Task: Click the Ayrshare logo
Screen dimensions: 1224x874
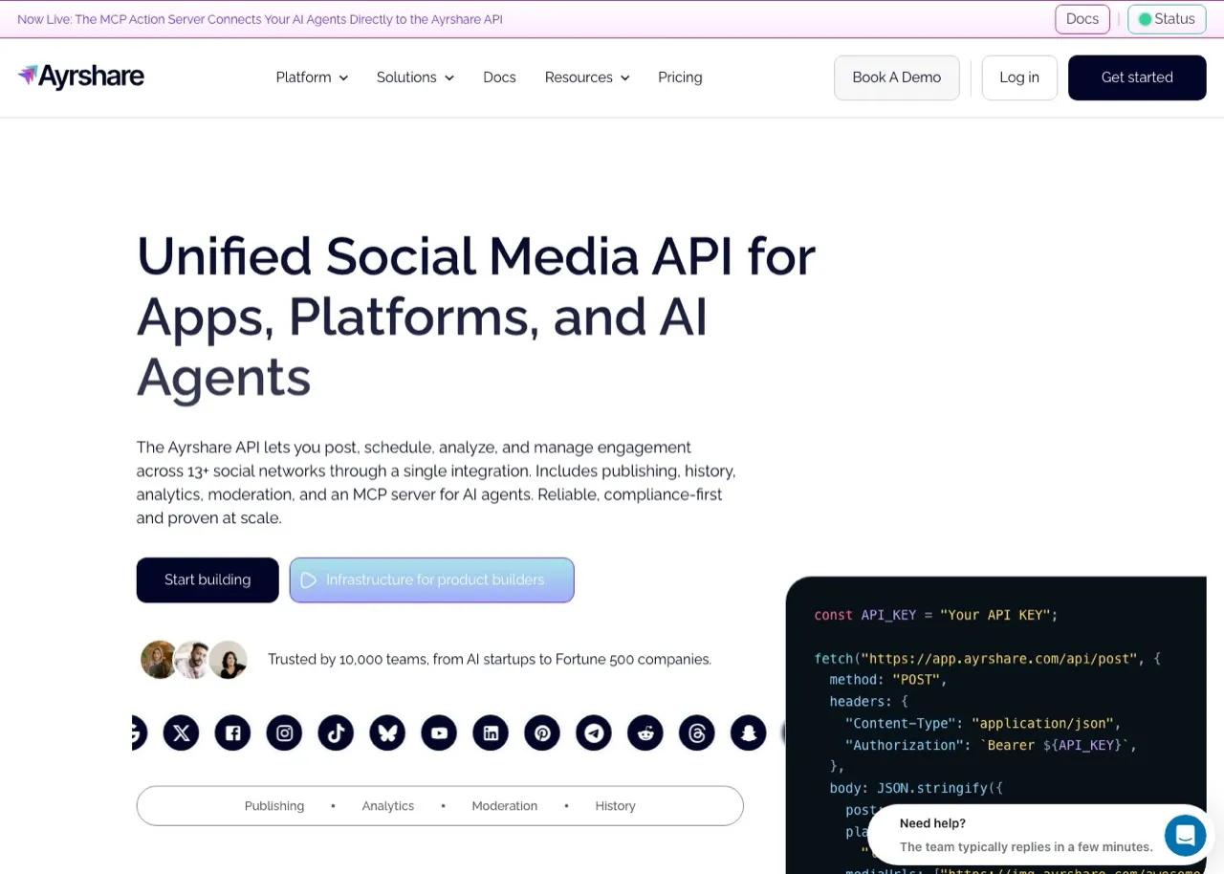Action: pyautogui.click(x=81, y=76)
